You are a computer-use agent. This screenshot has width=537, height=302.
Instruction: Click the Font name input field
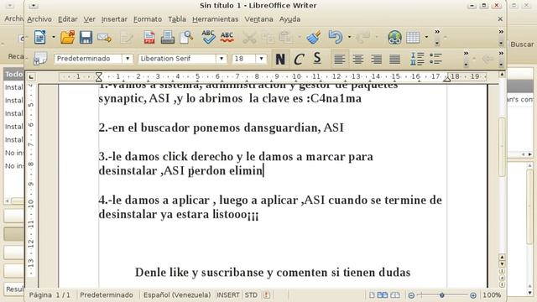[177, 59]
